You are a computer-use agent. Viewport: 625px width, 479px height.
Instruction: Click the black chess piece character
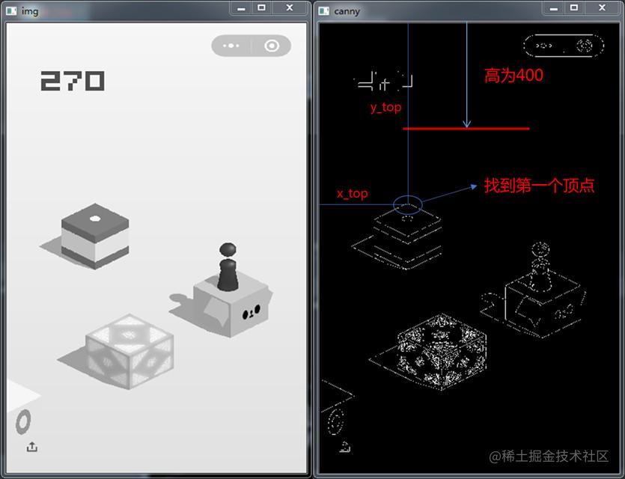(x=228, y=267)
